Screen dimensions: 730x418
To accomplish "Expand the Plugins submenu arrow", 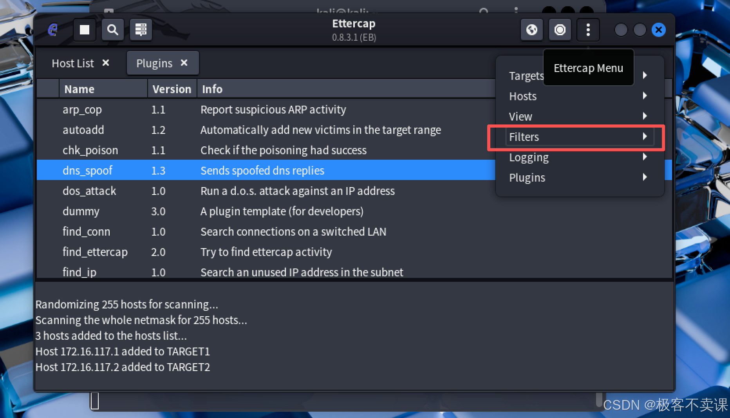I will click(645, 177).
